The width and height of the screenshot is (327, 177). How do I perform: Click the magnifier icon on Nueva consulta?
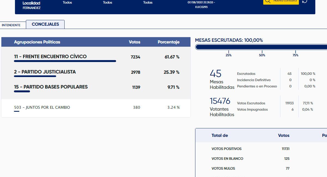[x=268, y=1]
